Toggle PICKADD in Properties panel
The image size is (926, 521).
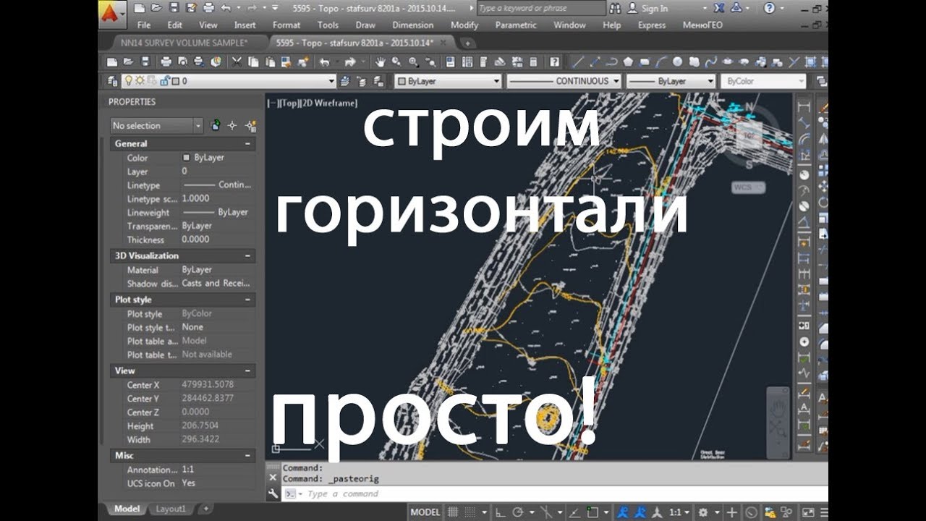coord(216,125)
